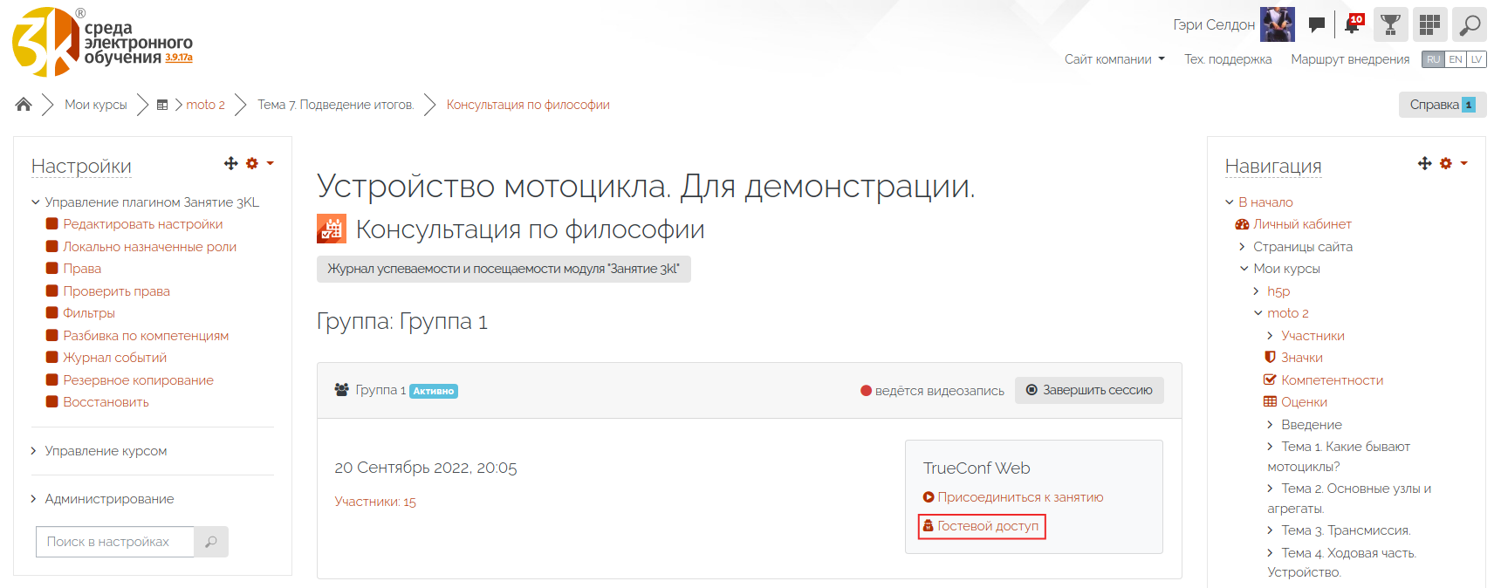Expand Управление курсом section
This screenshot has height=588, width=1501.
pyautogui.click(x=106, y=451)
